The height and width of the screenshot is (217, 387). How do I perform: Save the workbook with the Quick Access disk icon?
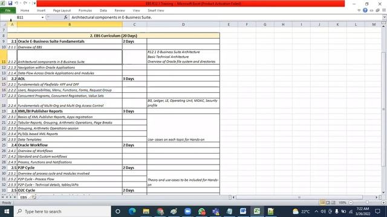click(10, 3)
